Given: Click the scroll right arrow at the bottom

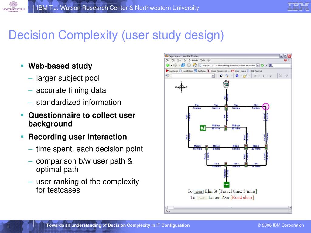Looking at the screenshot, I should coord(290,207).
